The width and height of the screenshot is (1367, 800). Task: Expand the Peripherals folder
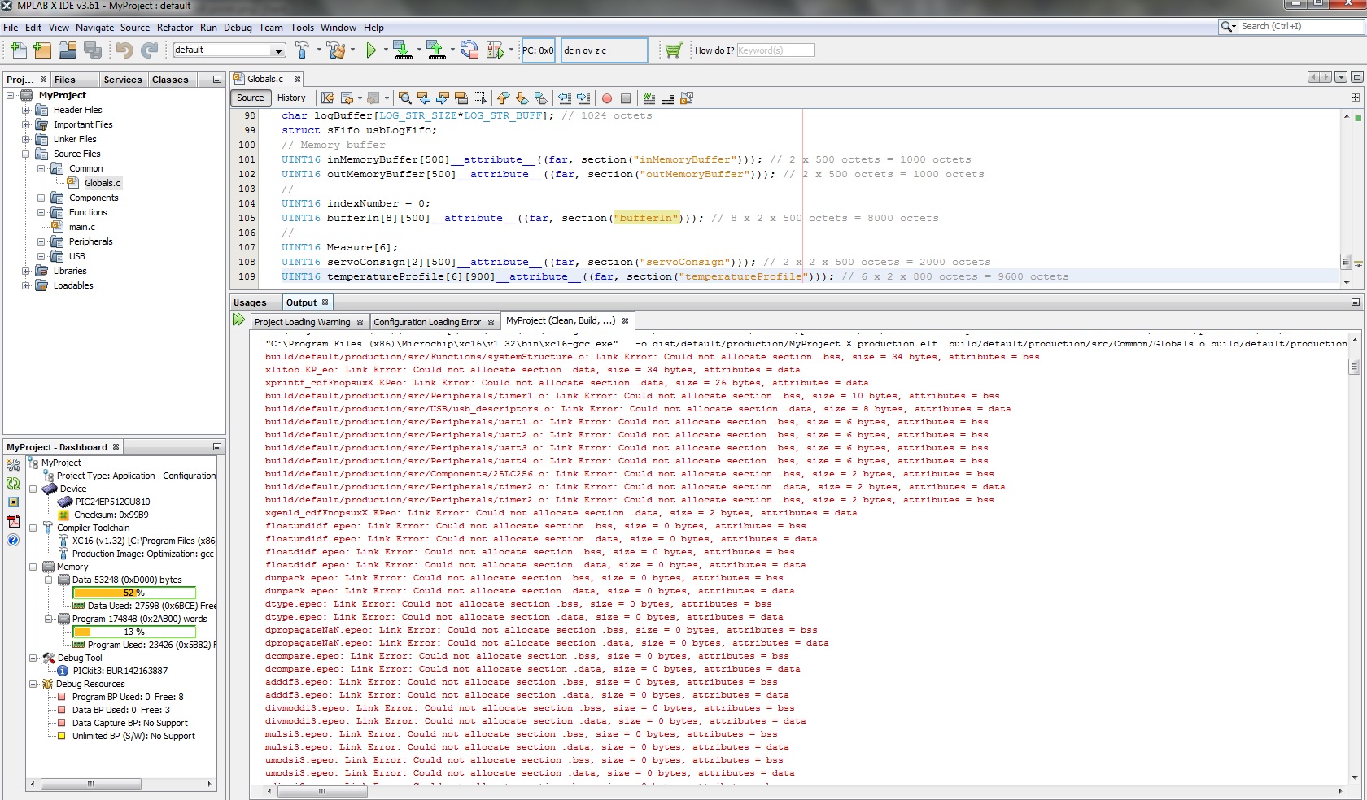[41, 241]
